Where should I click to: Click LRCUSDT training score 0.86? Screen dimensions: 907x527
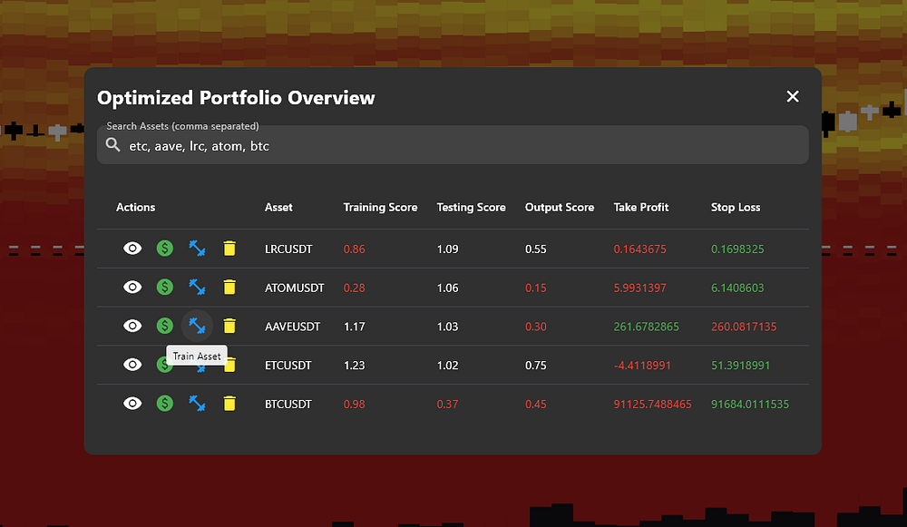(354, 249)
